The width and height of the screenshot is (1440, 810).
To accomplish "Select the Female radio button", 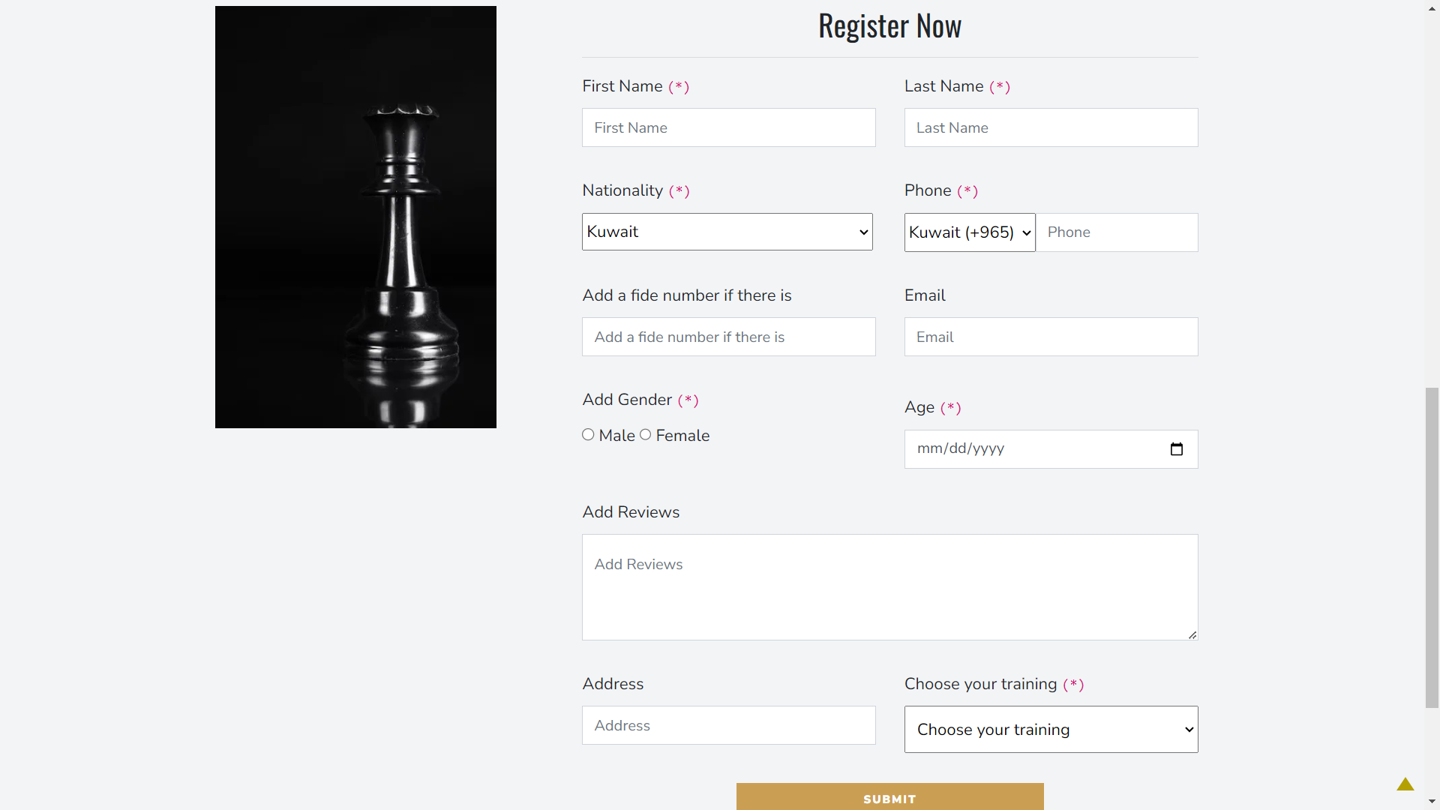I will point(645,435).
